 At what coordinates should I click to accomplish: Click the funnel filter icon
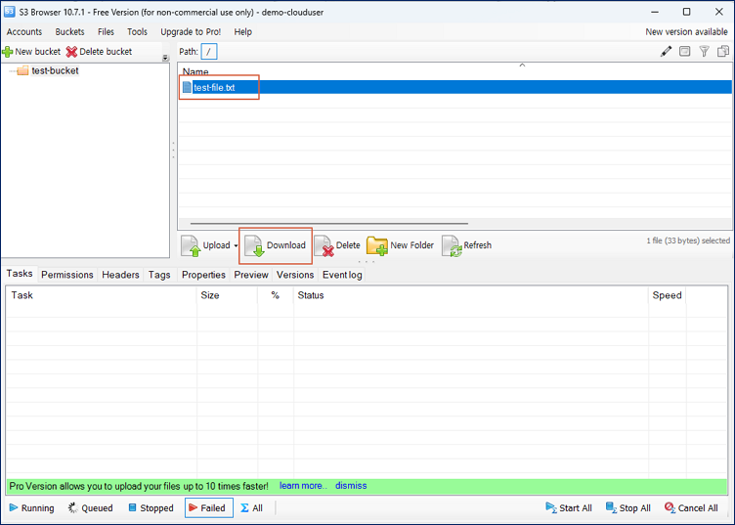[704, 52]
